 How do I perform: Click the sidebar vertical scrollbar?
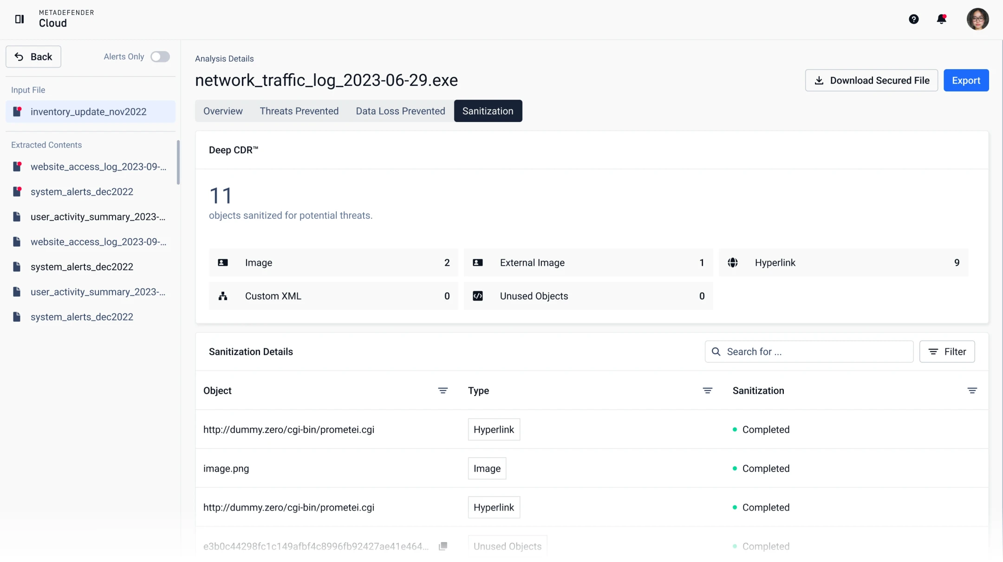point(178,162)
